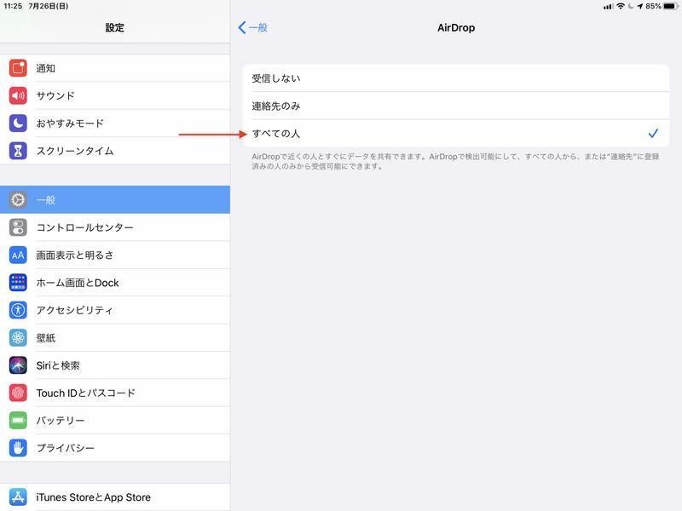Tap the App Store icon at bottom
Image resolution: width=682 pixels, height=511 pixels.
pos(18,497)
